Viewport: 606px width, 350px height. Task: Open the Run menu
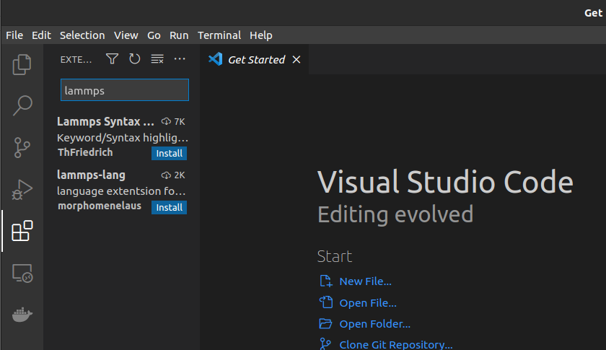179,35
